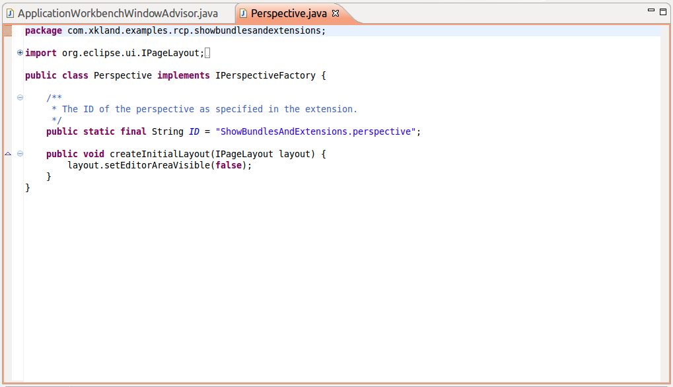
Task: Select the Perspective.java editor tab
Action: pos(289,13)
